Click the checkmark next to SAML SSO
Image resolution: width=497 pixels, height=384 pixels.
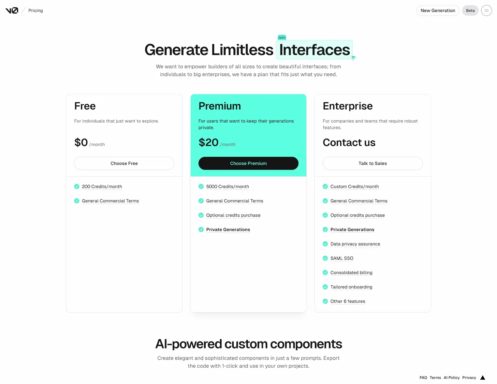pos(325,258)
